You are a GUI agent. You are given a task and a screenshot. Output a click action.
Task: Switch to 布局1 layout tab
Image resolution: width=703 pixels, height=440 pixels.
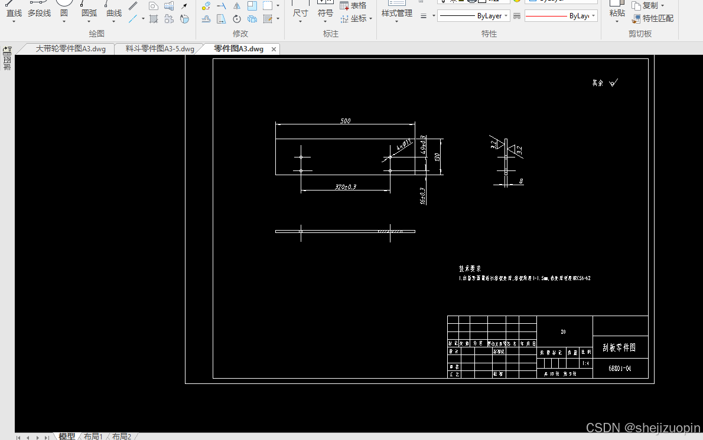point(93,436)
